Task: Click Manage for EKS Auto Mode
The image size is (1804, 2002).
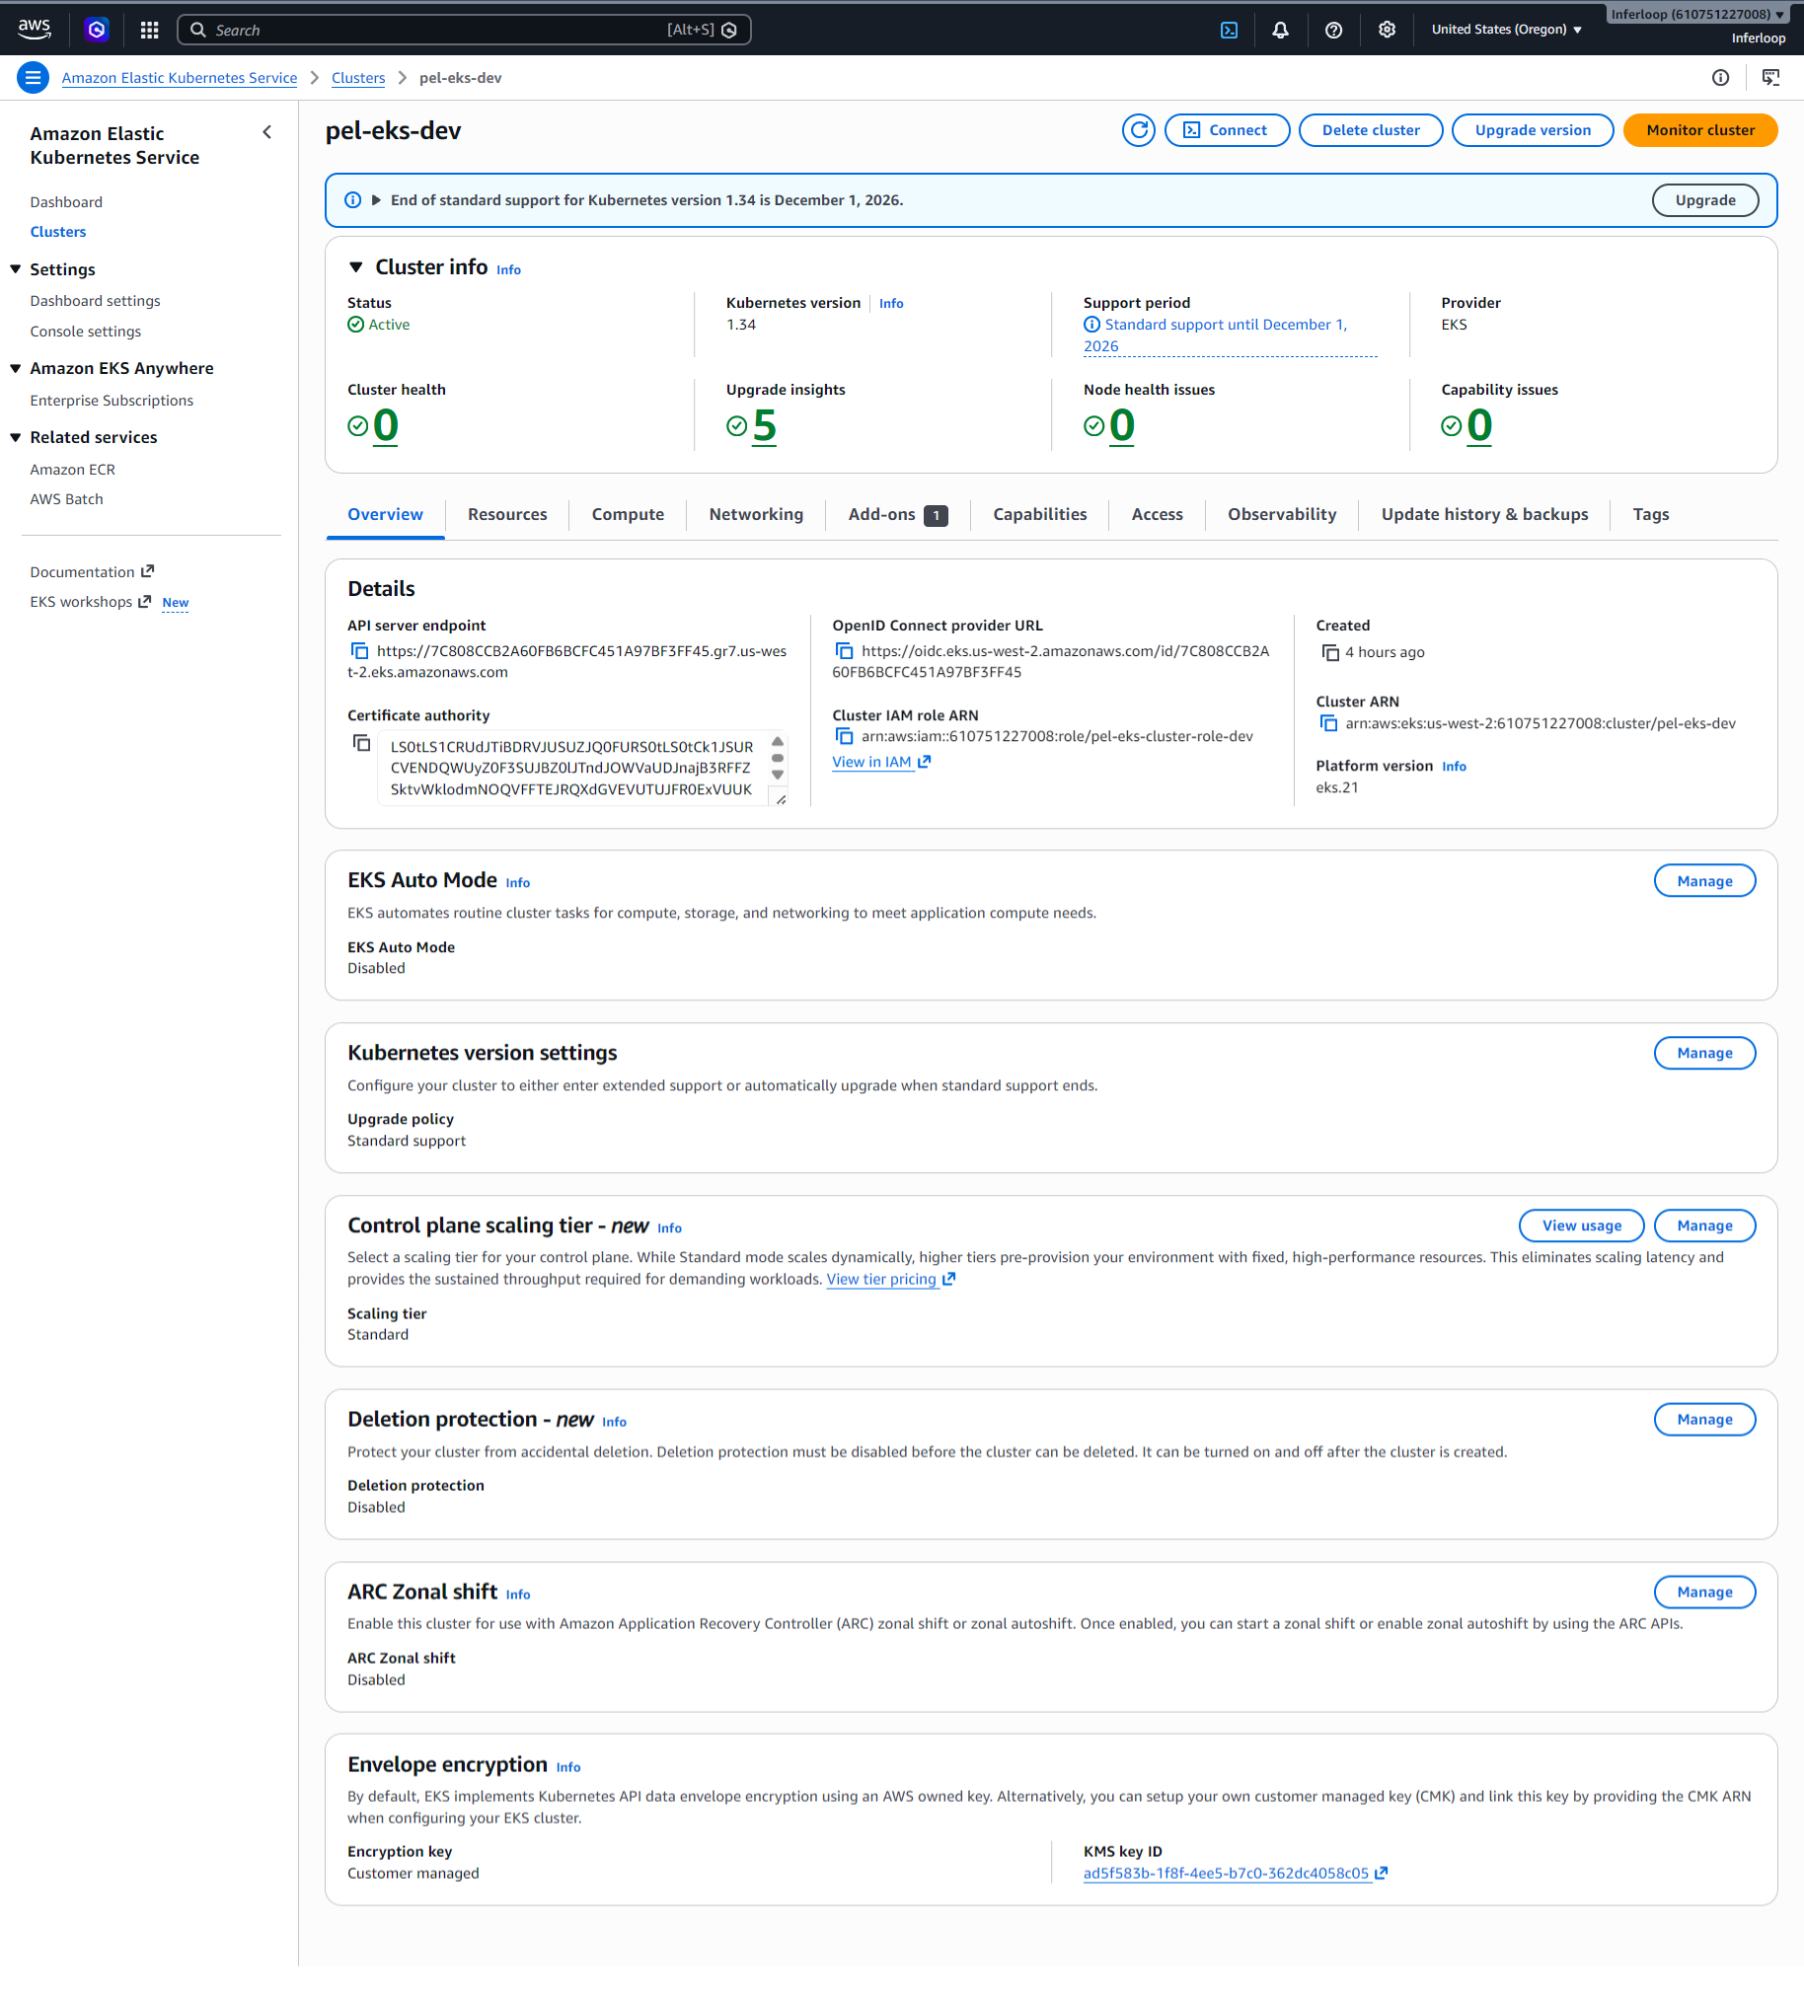Action: [1704, 881]
